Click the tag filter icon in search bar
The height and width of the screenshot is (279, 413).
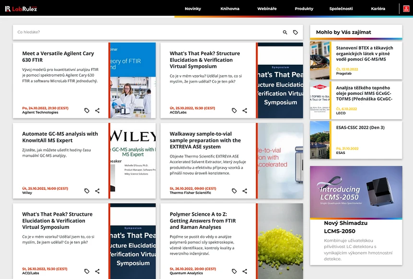click(x=295, y=32)
